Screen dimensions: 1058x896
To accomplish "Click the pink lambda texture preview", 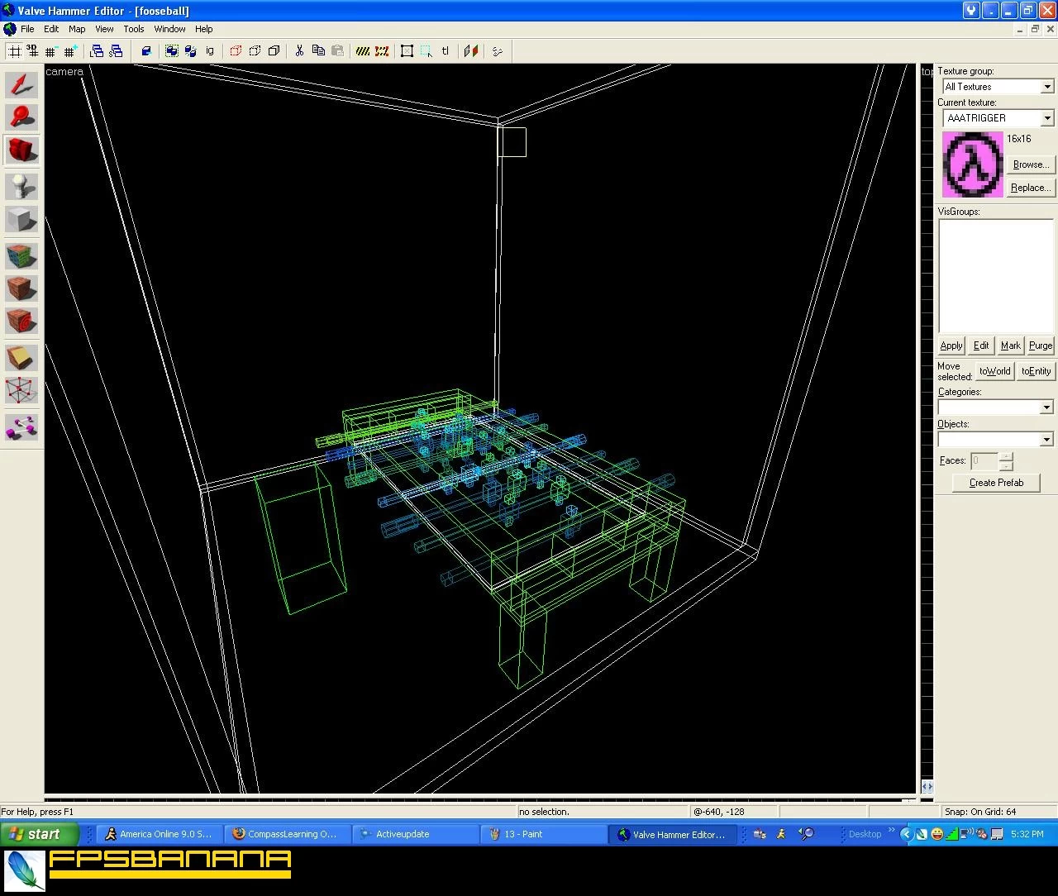I will pos(972,164).
